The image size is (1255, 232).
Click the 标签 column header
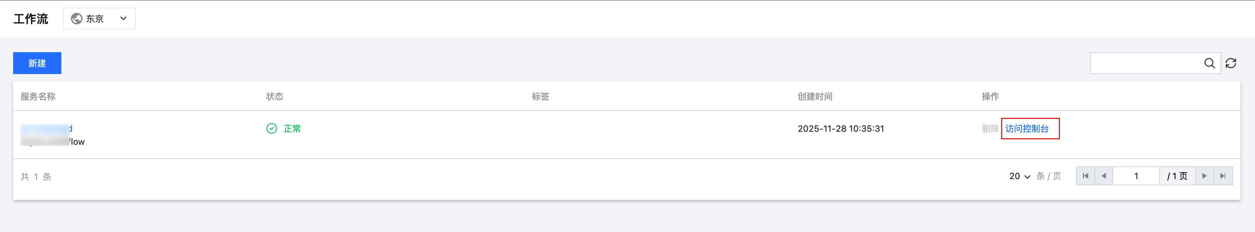pyautogui.click(x=540, y=96)
